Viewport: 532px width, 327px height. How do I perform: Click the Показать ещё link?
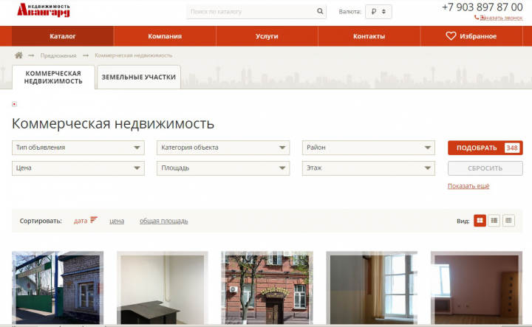(468, 186)
